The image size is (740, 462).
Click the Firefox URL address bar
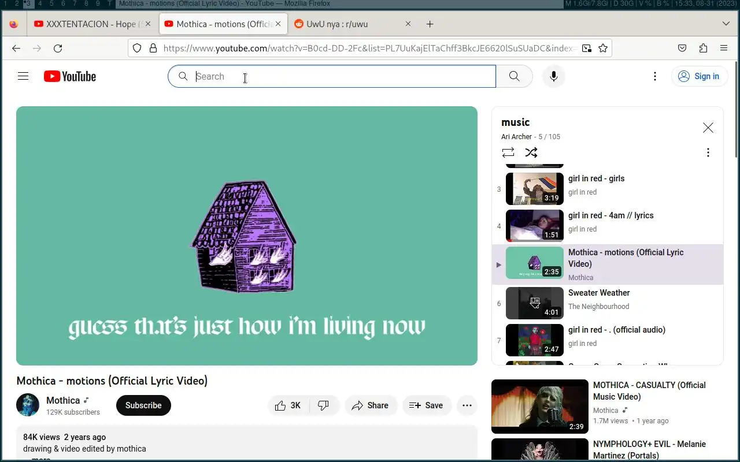pos(370,49)
